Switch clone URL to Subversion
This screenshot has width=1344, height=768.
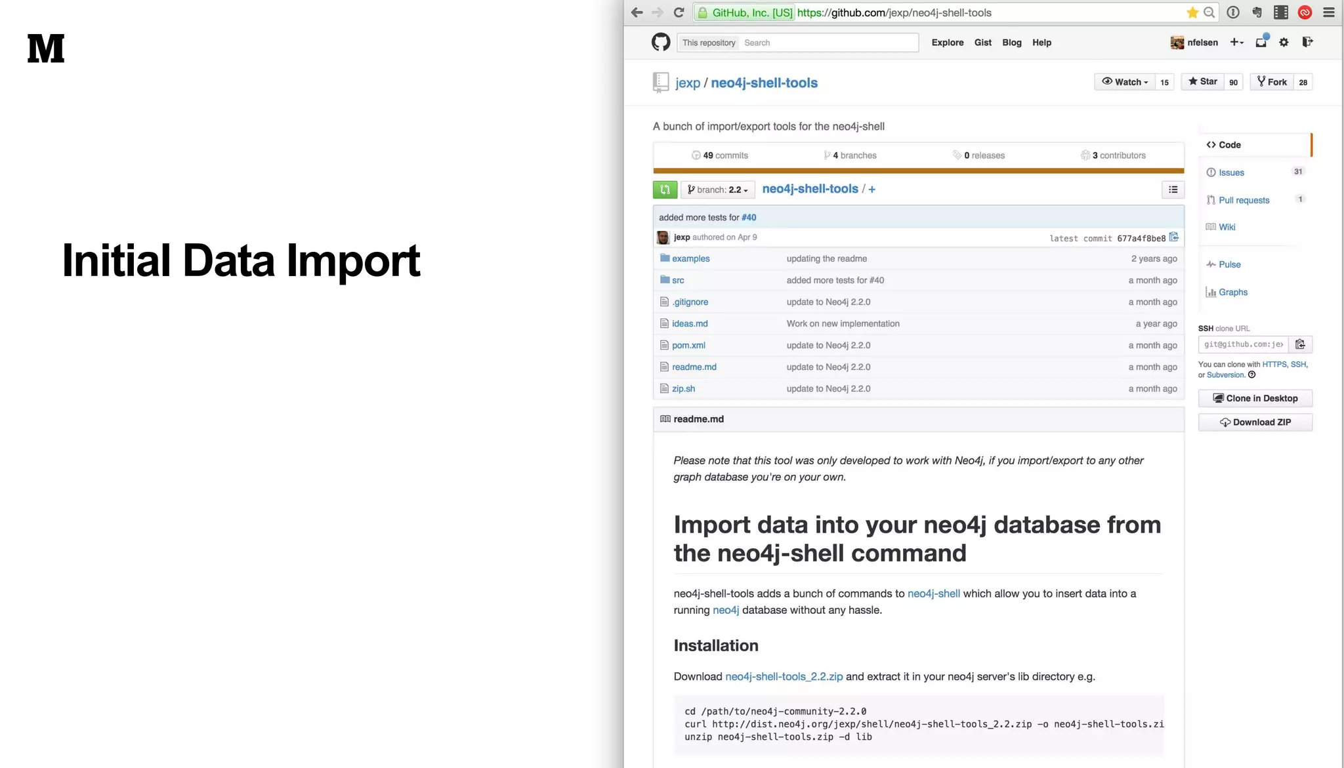click(x=1225, y=375)
